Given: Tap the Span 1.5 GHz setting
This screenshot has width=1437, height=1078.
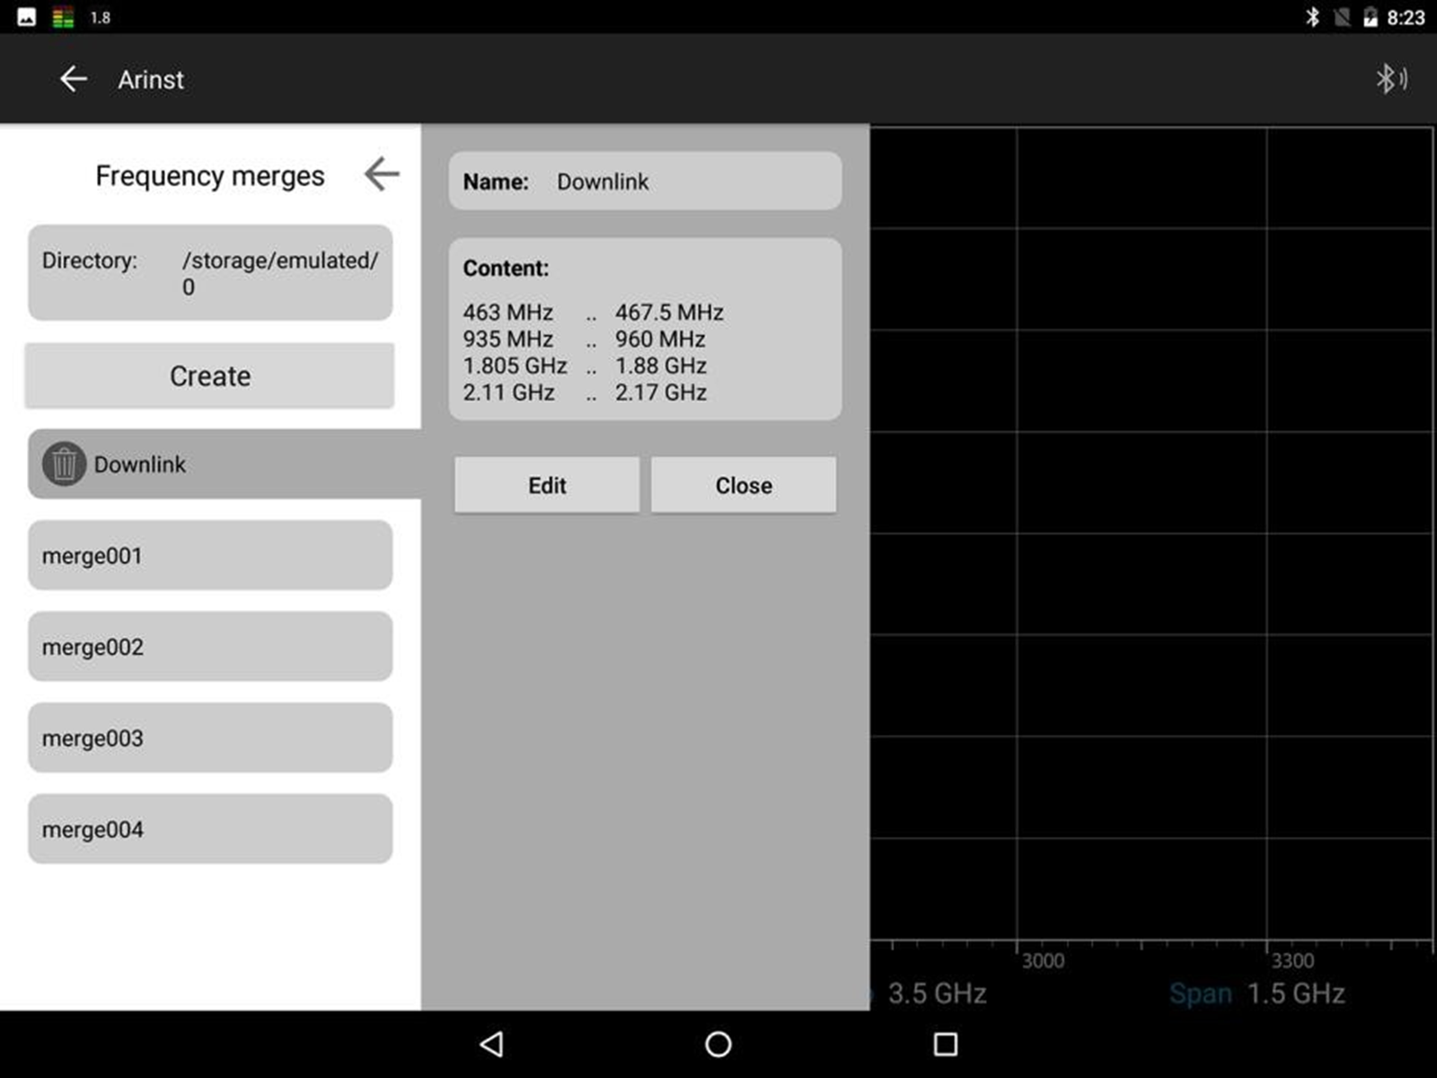Looking at the screenshot, I should 1257,994.
